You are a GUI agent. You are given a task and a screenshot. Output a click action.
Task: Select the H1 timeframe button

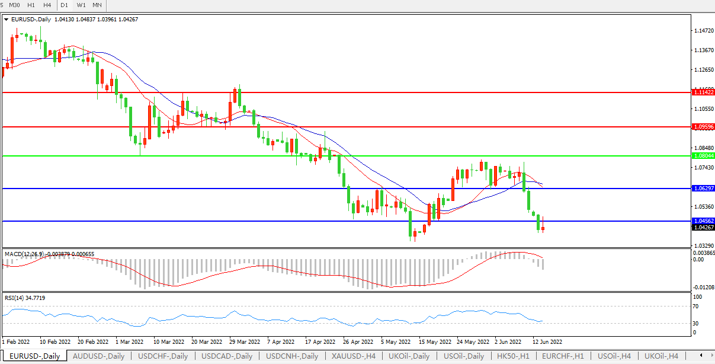click(31, 5)
